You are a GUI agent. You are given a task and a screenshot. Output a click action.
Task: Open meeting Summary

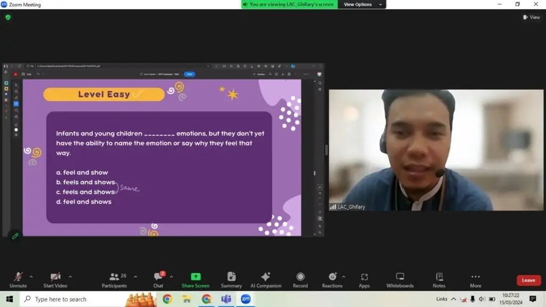[x=231, y=279]
